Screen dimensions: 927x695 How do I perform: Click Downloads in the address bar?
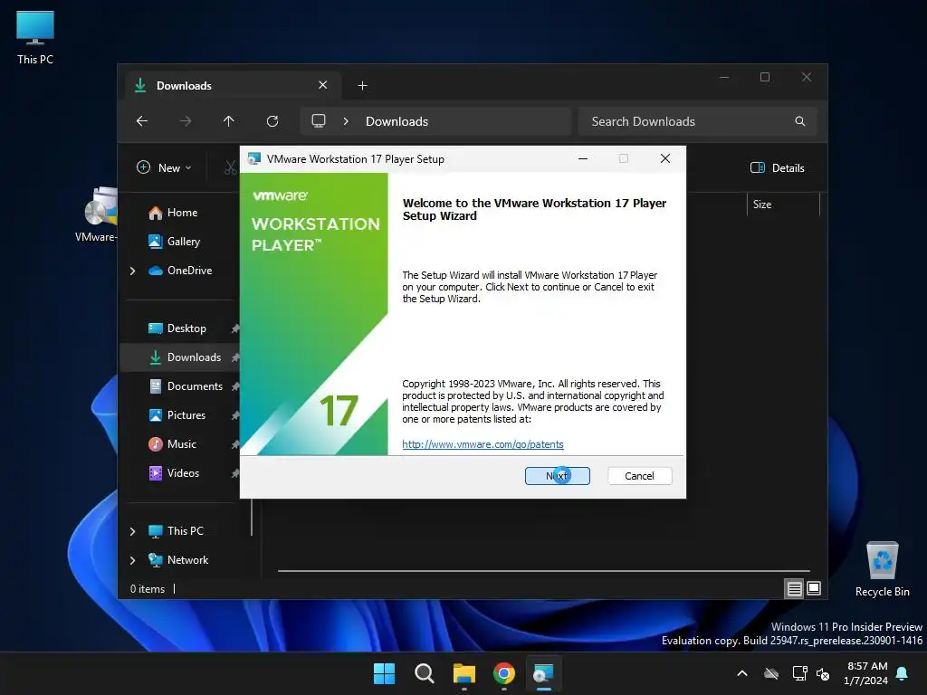pos(397,121)
